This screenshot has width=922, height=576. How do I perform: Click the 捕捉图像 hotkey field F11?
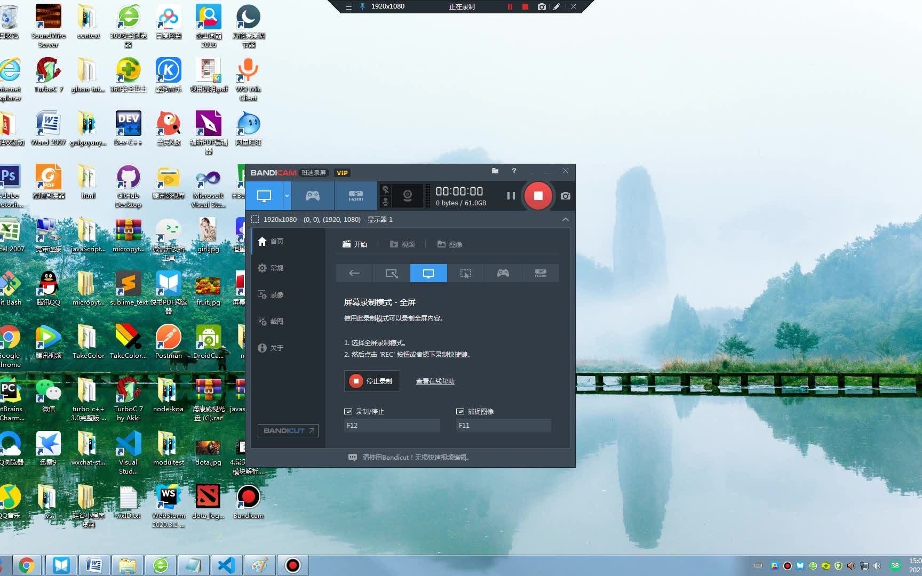[503, 425]
